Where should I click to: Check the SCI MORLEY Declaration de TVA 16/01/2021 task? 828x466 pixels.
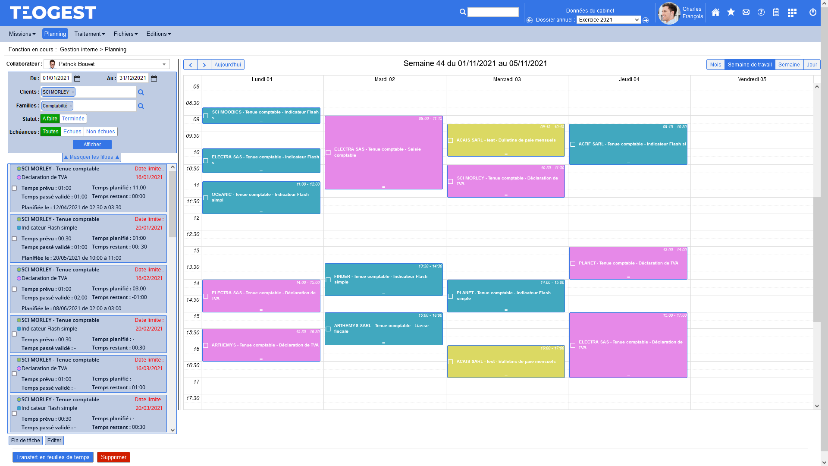coord(14,188)
